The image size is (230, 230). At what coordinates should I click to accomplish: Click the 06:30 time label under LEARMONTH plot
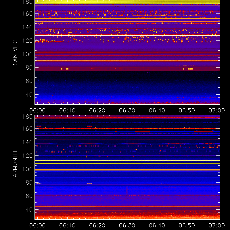[x=127, y=225]
